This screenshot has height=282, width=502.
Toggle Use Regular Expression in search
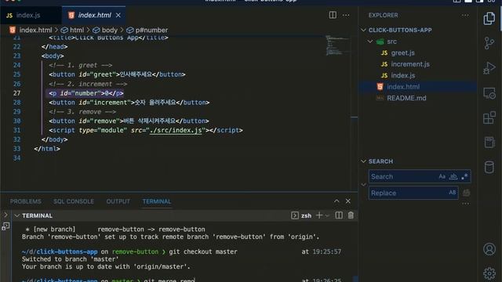[464, 176]
